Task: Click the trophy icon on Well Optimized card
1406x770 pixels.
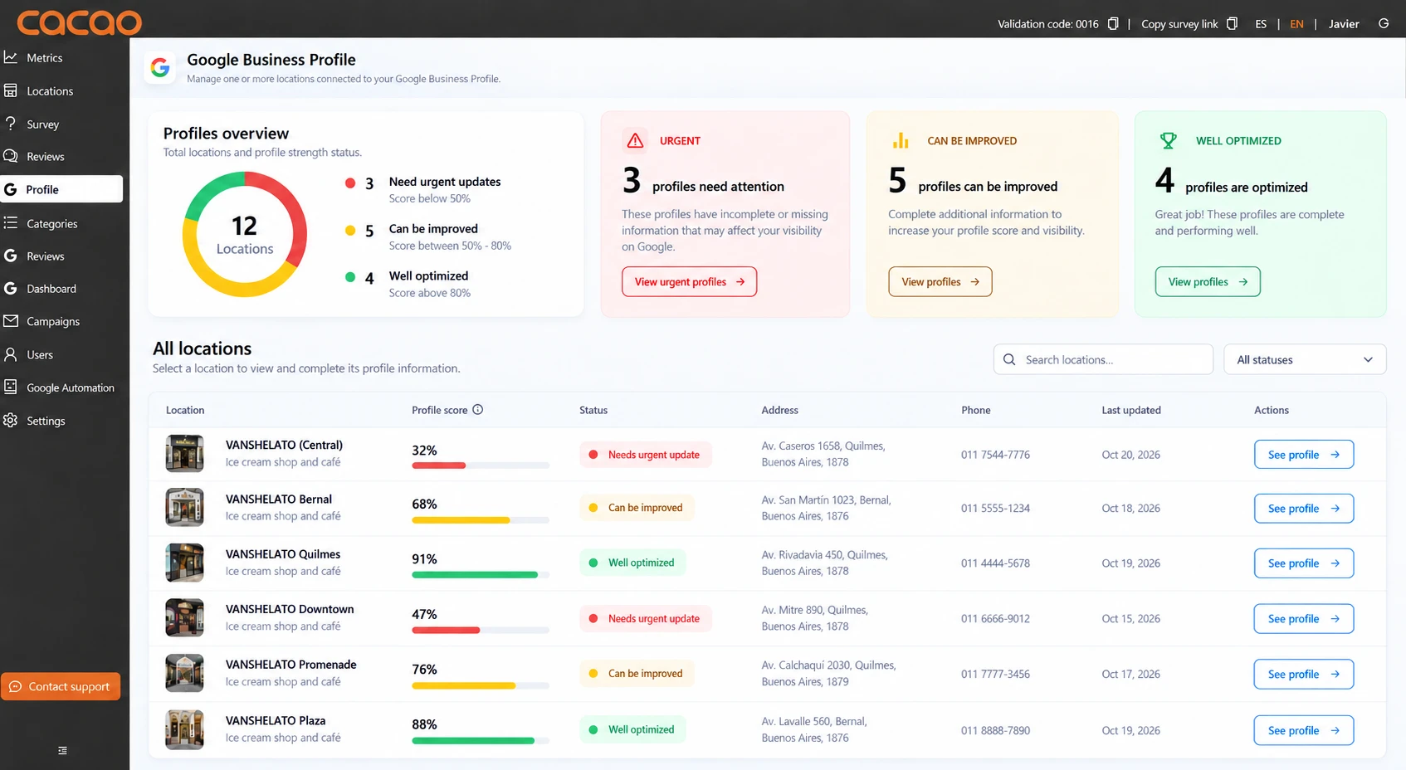Action: [x=1169, y=141]
